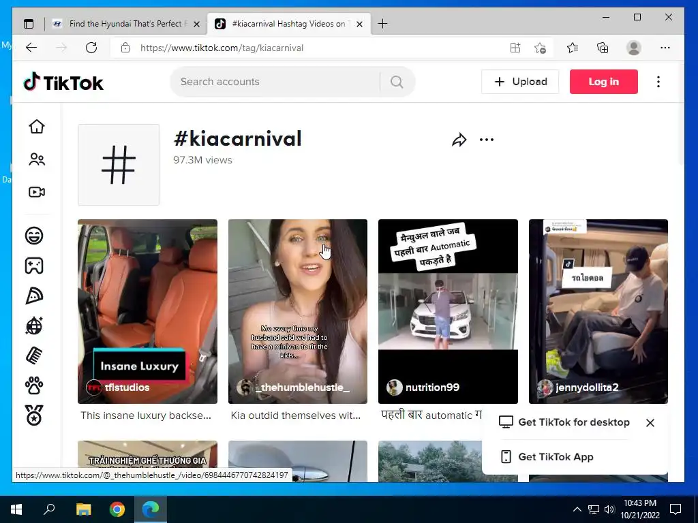Select the globe category icon in sidebar
The image size is (698, 523).
pos(34,326)
